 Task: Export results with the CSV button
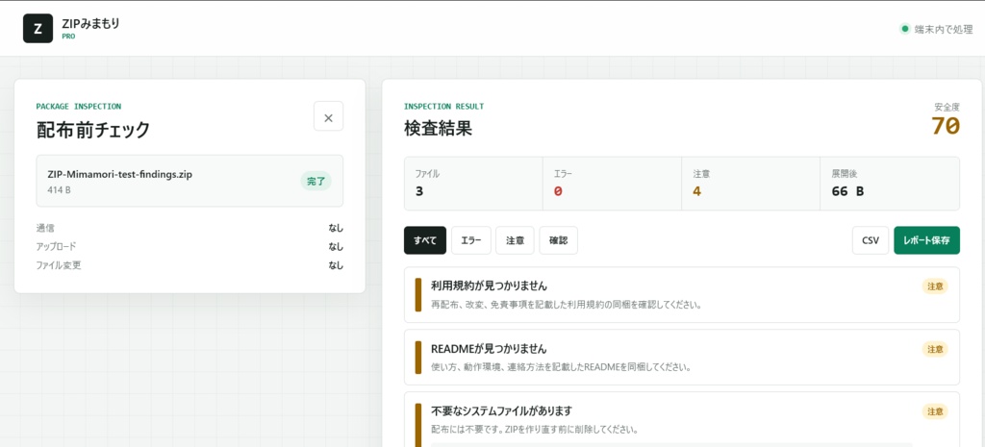click(871, 240)
